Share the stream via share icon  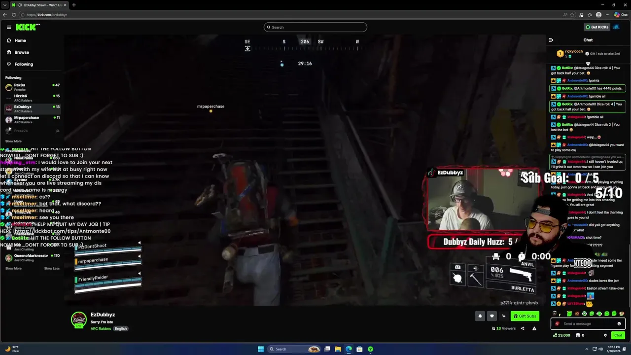pyautogui.click(x=523, y=328)
